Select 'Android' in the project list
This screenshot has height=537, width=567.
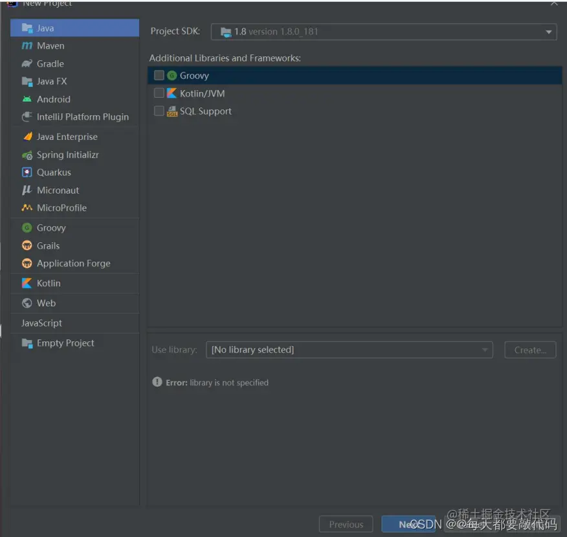tap(75, 99)
